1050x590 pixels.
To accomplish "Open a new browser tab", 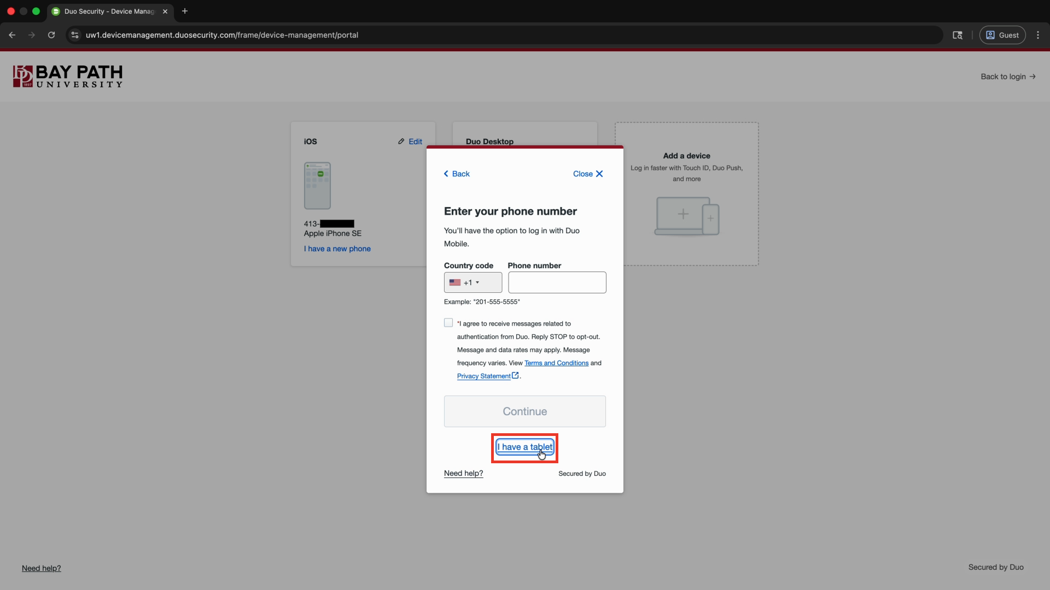I will click(185, 11).
